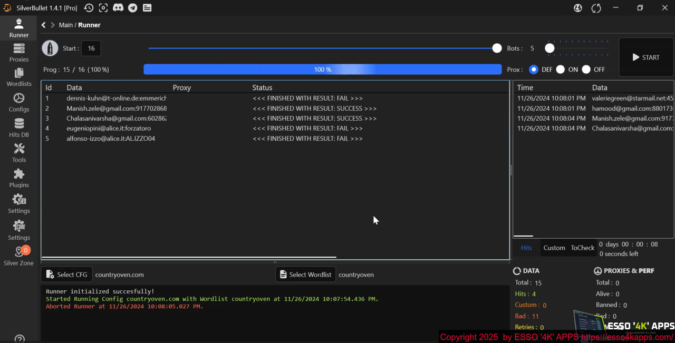Select bot row dennis-kuhn@t-online.de
The width and height of the screenshot is (675, 343).
275,99
